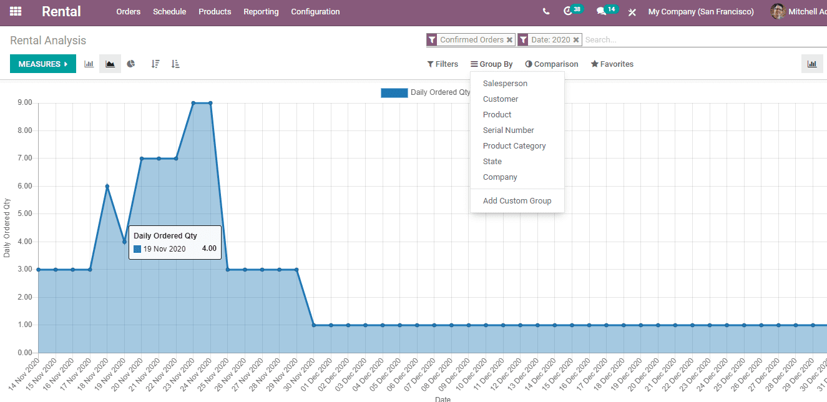This screenshot has height=402, width=827.
Task: Click the Daily Ordered Qty legend label
Action: pyautogui.click(x=441, y=92)
